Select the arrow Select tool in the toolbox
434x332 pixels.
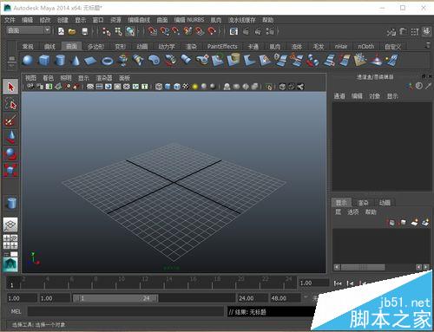pos(10,87)
